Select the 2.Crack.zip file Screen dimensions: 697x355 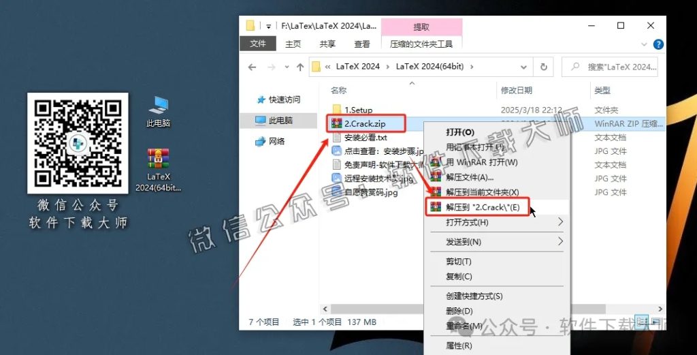(359, 124)
